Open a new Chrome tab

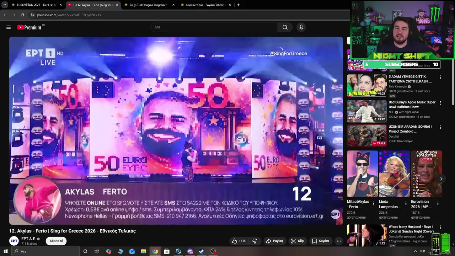[238, 5]
